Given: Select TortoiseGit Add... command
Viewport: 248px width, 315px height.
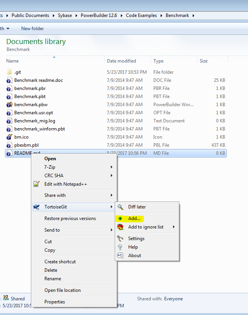Looking at the screenshot, I should pyautogui.click(x=134, y=218).
